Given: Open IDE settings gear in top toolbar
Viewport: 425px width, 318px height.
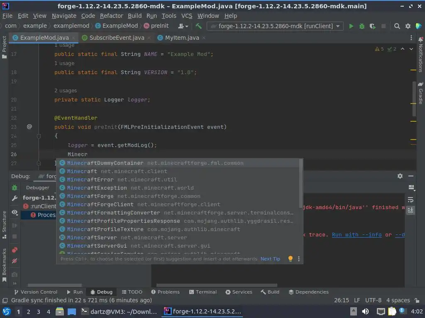Looking at the screenshot, I should click(408, 26).
